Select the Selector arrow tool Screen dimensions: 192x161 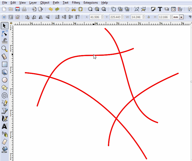pyautogui.click(x=5, y=26)
